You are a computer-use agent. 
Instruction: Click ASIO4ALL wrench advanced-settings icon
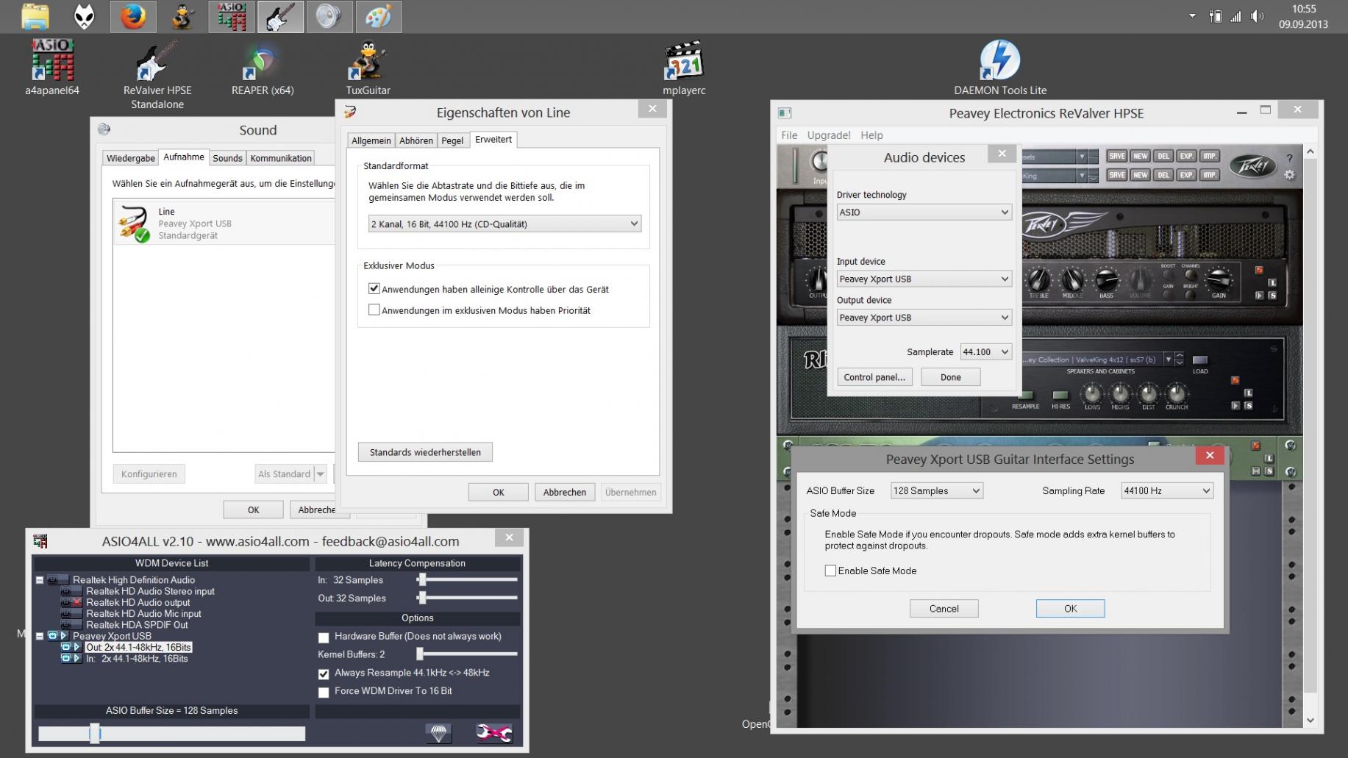(x=494, y=732)
